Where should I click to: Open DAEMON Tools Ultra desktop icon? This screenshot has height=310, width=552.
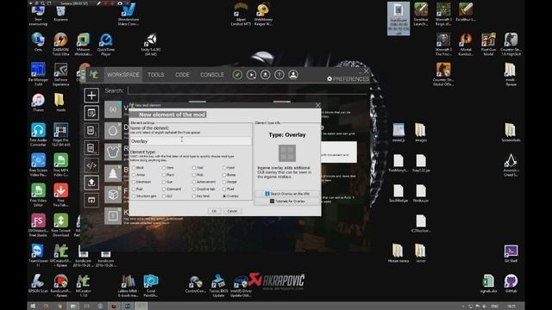click(x=60, y=44)
